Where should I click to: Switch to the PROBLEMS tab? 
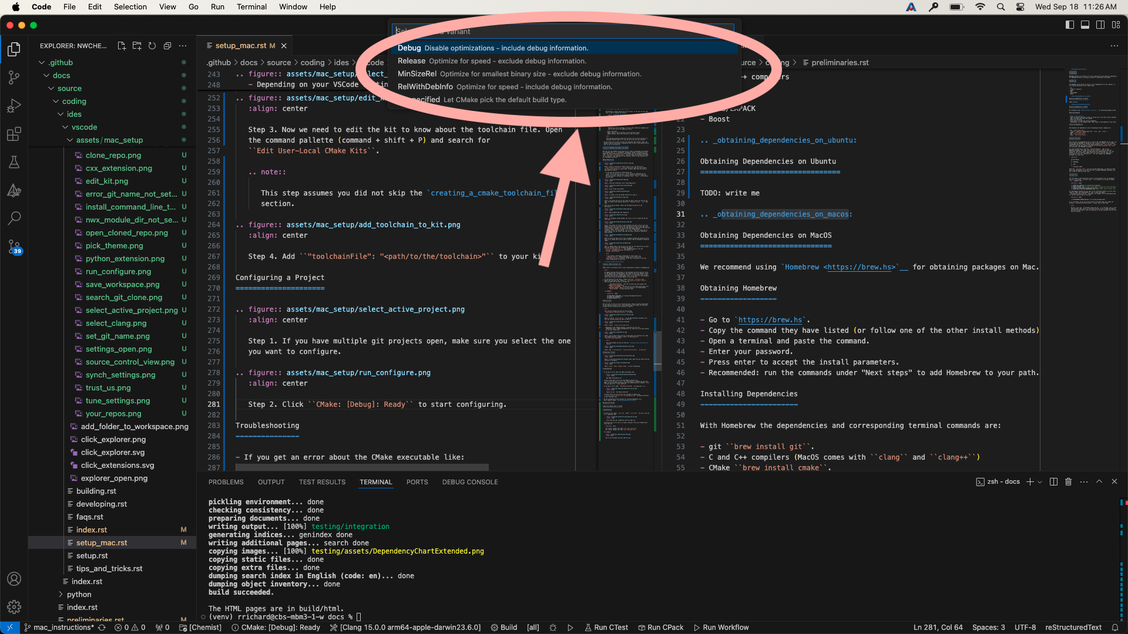tap(226, 481)
